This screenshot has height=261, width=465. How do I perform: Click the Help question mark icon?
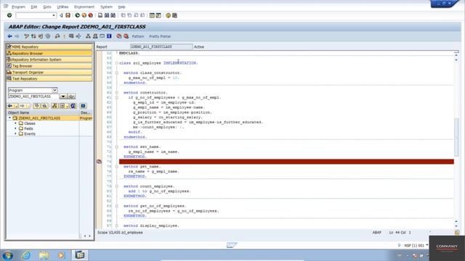[168, 15]
